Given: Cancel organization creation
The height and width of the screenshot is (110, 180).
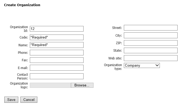Looking at the screenshot, I should [29, 100].
